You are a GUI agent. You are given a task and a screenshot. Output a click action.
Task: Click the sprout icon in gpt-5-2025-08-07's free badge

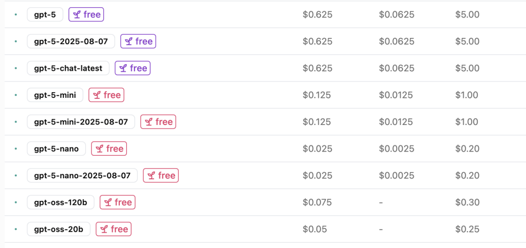point(128,42)
